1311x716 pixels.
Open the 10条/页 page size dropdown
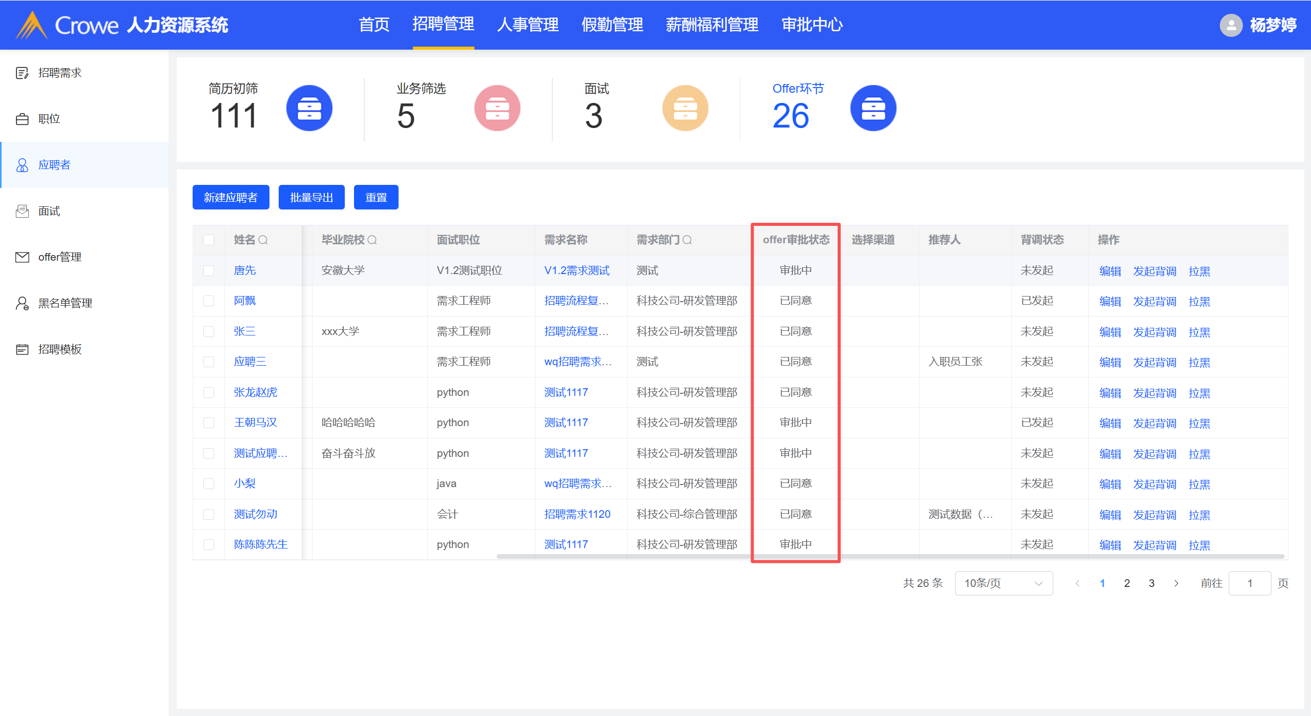pos(1003,583)
